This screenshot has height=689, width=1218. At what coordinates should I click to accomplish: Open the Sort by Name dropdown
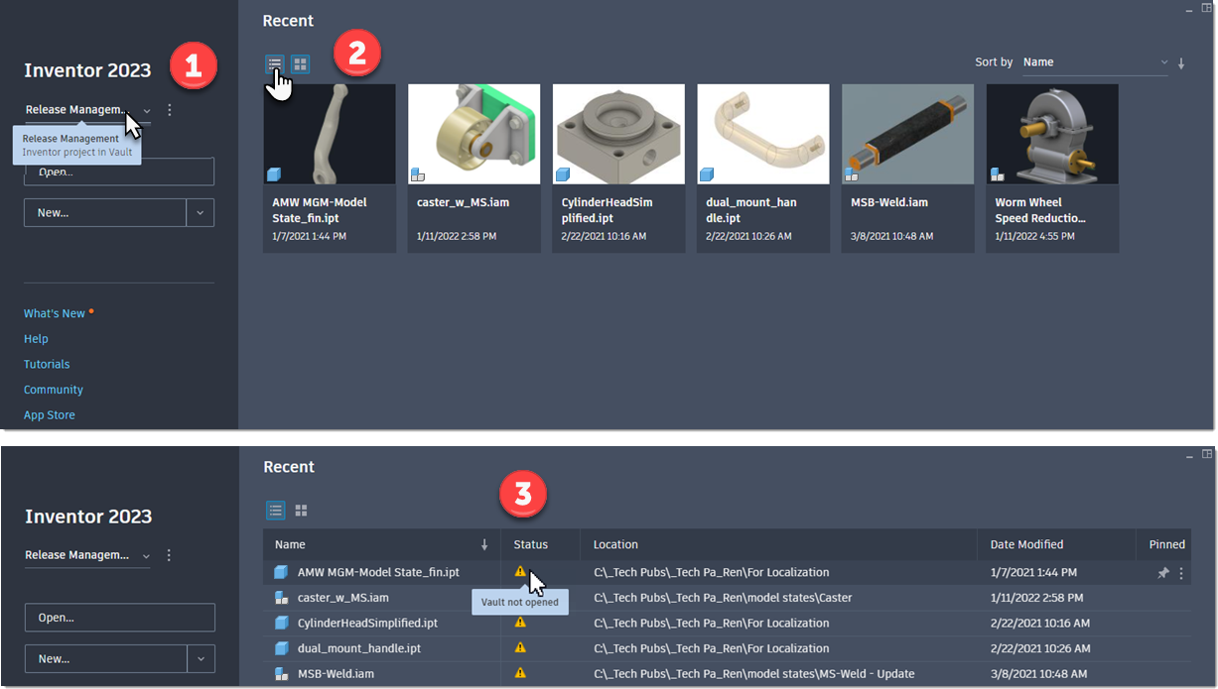1096,62
